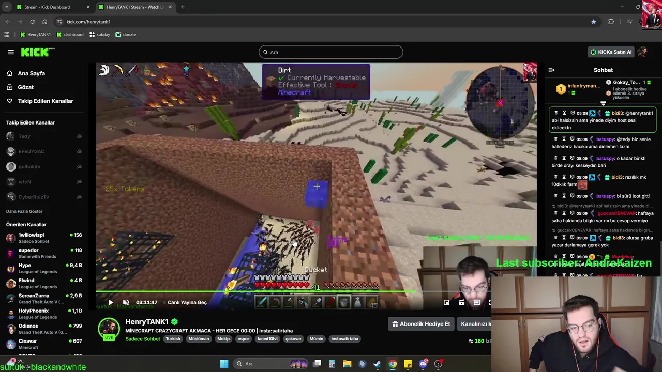Screen dimensions: 662x372
Task: Open the dashboard bookmark
Action: pyautogui.click(x=70, y=35)
